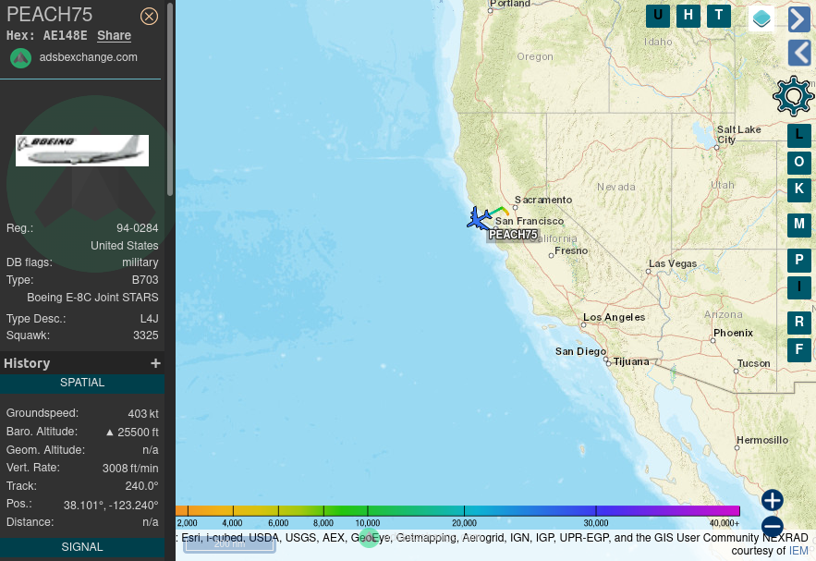This screenshot has height=561, width=816.
Task: Zoom out with the minus button
Action: pyautogui.click(x=773, y=526)
